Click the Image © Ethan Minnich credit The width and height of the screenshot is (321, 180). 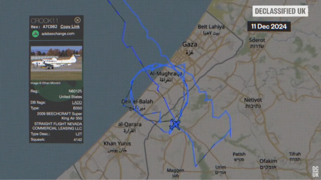click(46, 83)
